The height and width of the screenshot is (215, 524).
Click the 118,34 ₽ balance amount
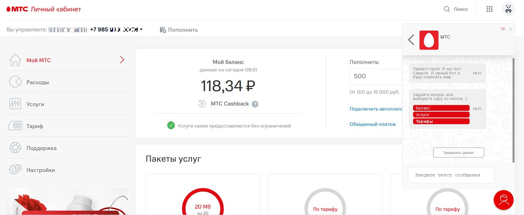pyautogui.click(x=228, y=86)
